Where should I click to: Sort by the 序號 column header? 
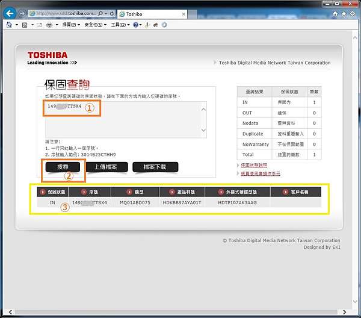tap(90, 192)
